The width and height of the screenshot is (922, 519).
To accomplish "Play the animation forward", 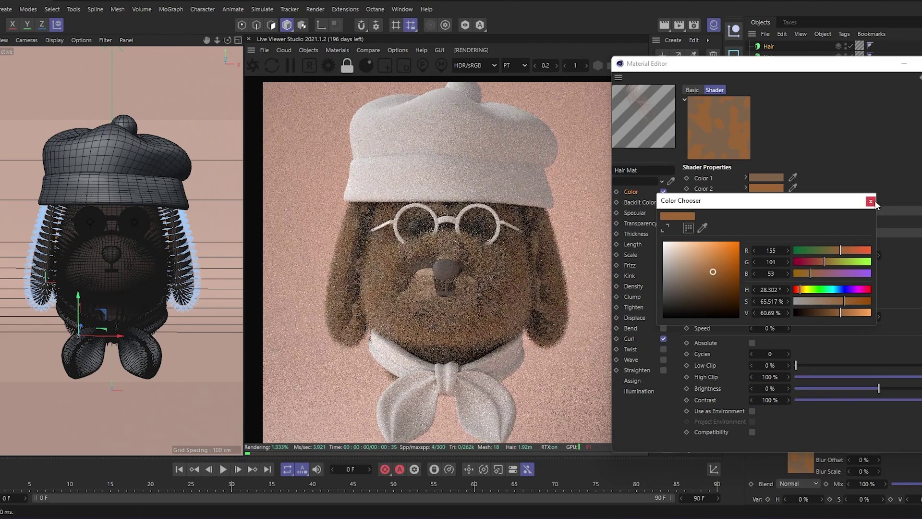I will click(223, 470).
